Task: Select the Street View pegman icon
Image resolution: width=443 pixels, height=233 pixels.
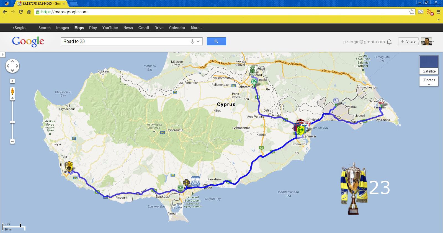Action: click(12, 91)
